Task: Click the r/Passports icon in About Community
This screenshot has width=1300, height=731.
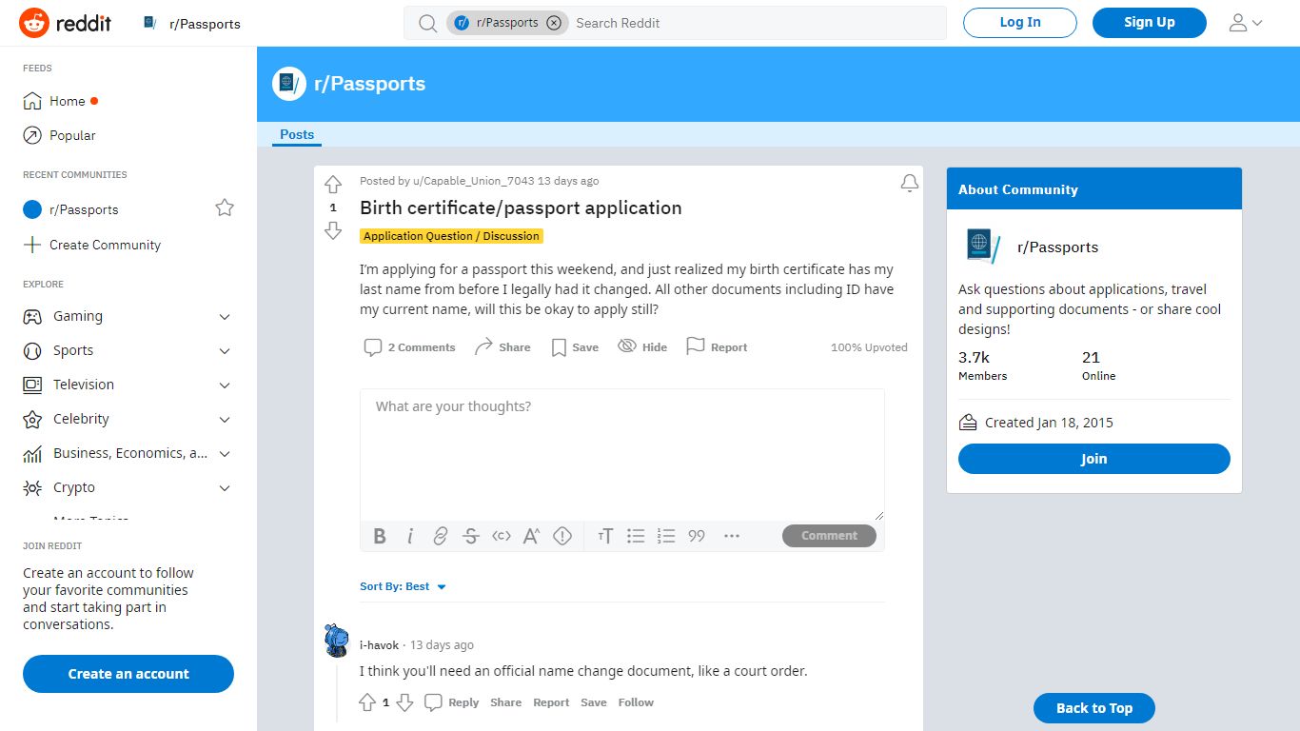Action: [x=984, y=247]
